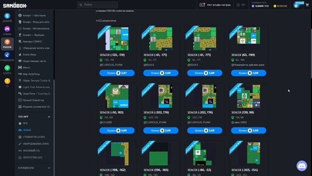Click the Нет альфа-наград label

[219, 5]
